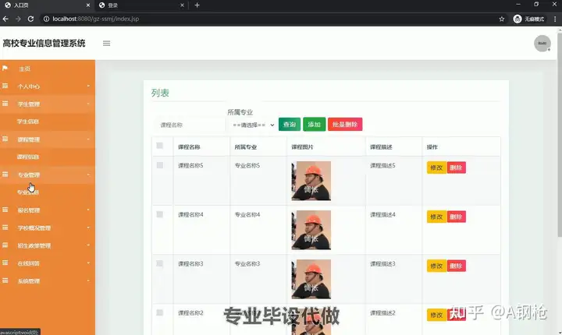The height and width of the screenshot is (335, 562).
Task: Click the 添加 add button
Action: coord(314,124)
